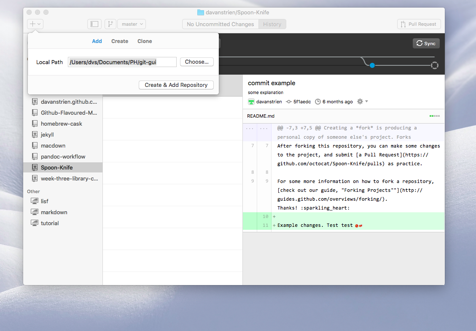
Task: Toggle the repository sidebar view icon
Action: [x=94, y=24]
